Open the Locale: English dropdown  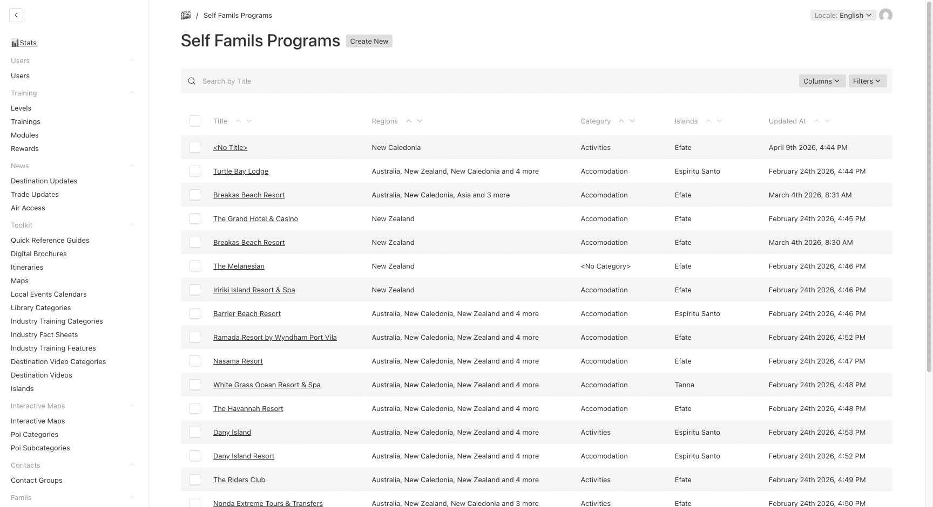pos(842,15)
